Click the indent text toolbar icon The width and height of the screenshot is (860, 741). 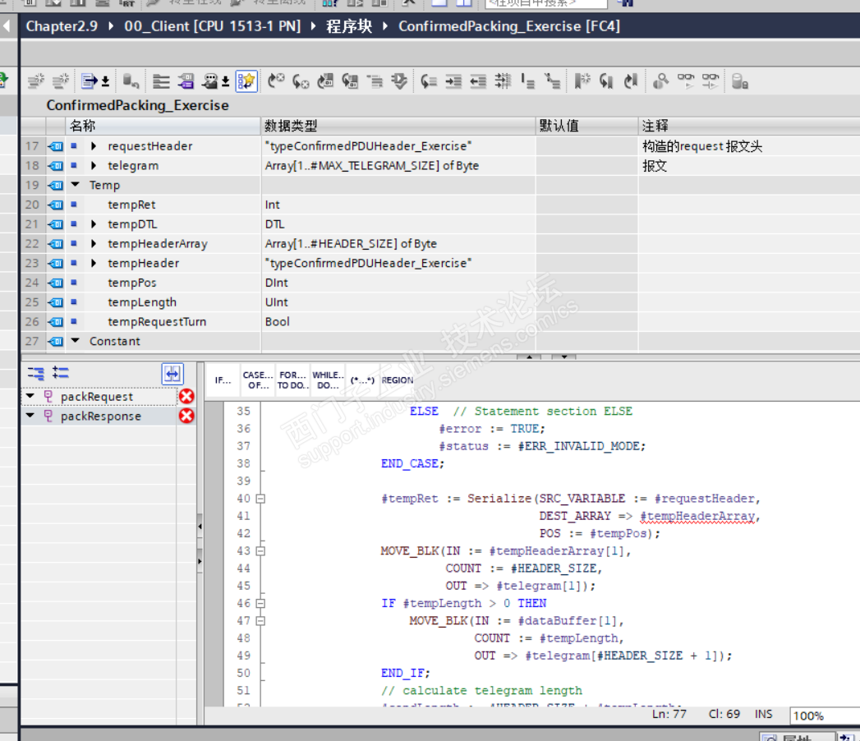coord(453,81)
